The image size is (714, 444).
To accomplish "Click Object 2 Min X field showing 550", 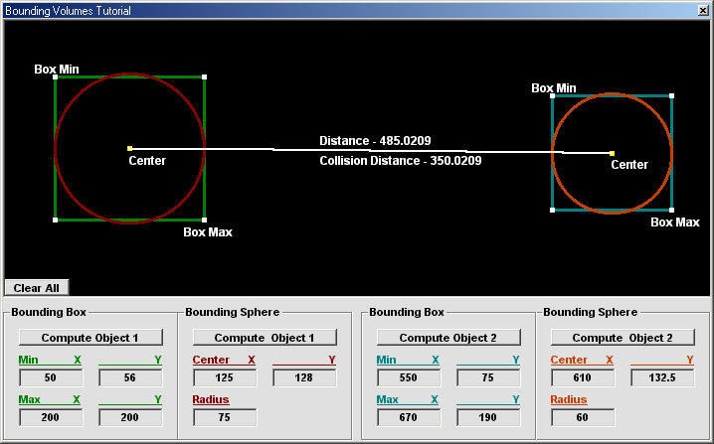I will click(408, 377).
